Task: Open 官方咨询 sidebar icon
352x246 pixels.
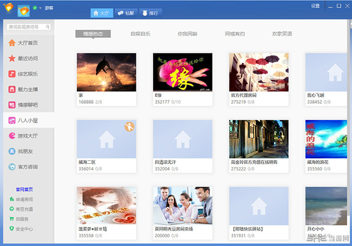Action: pos(11,167)
